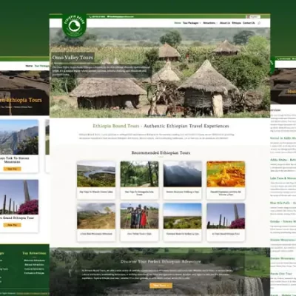Open the Simien mountain cliff photo on left page
This screenshot has height=296, width=296.
[x=19, y=137]
